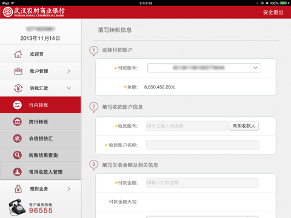Click the 收款账户名称 input field

[x=202, y=145]
